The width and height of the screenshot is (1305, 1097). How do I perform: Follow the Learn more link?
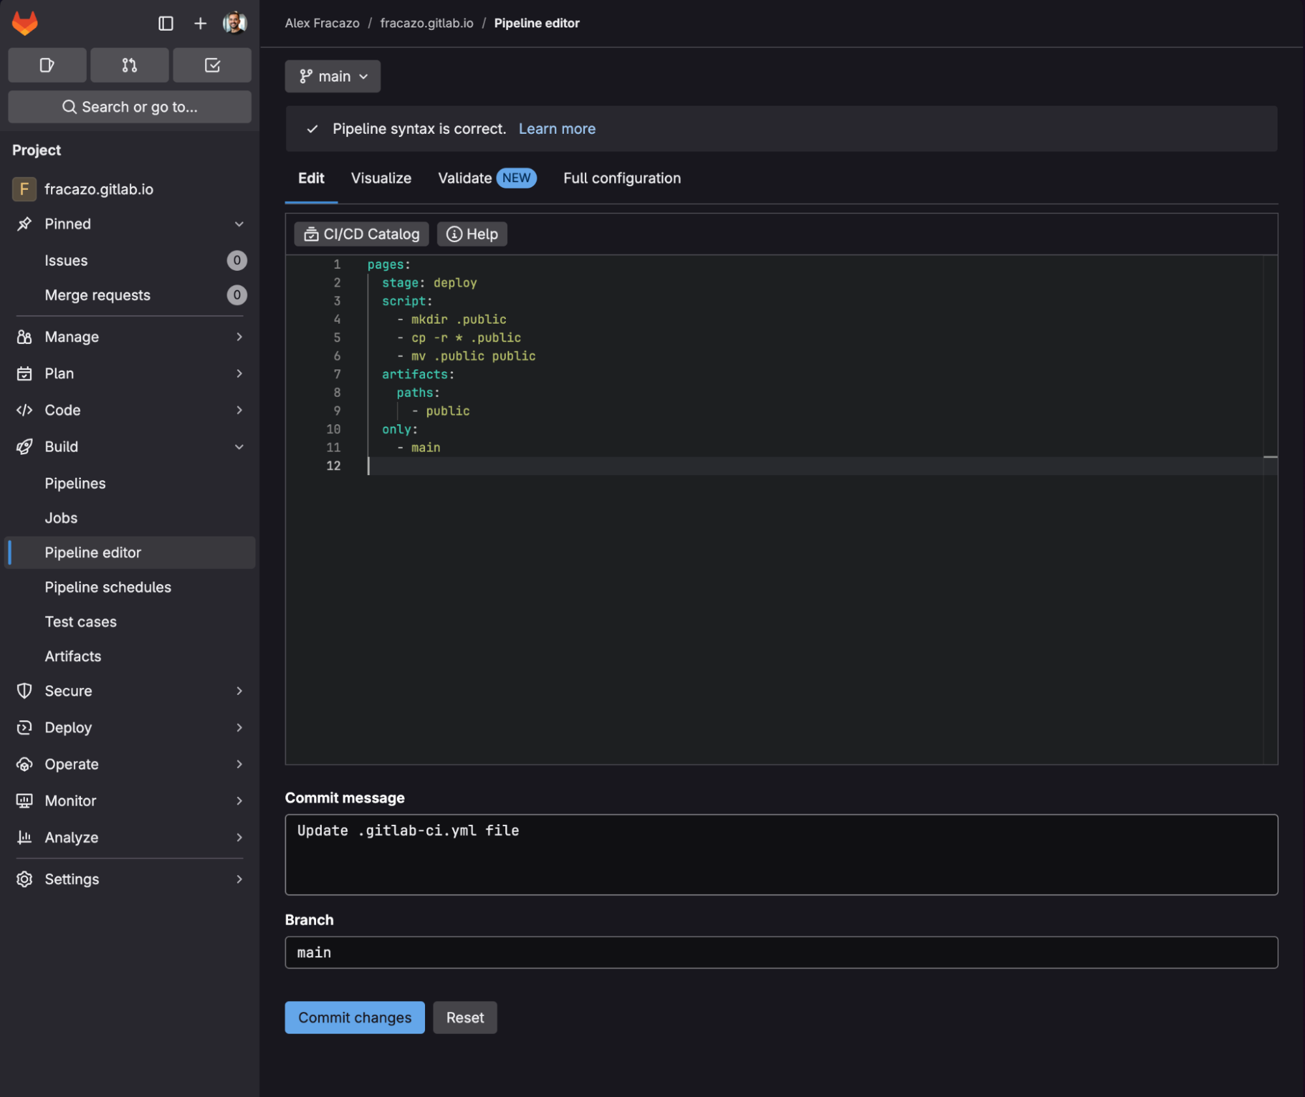557,129
